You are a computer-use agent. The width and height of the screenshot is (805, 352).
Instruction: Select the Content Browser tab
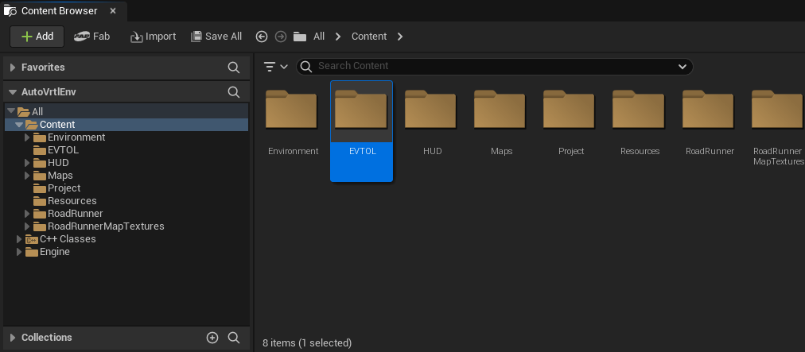click(59, 11)
